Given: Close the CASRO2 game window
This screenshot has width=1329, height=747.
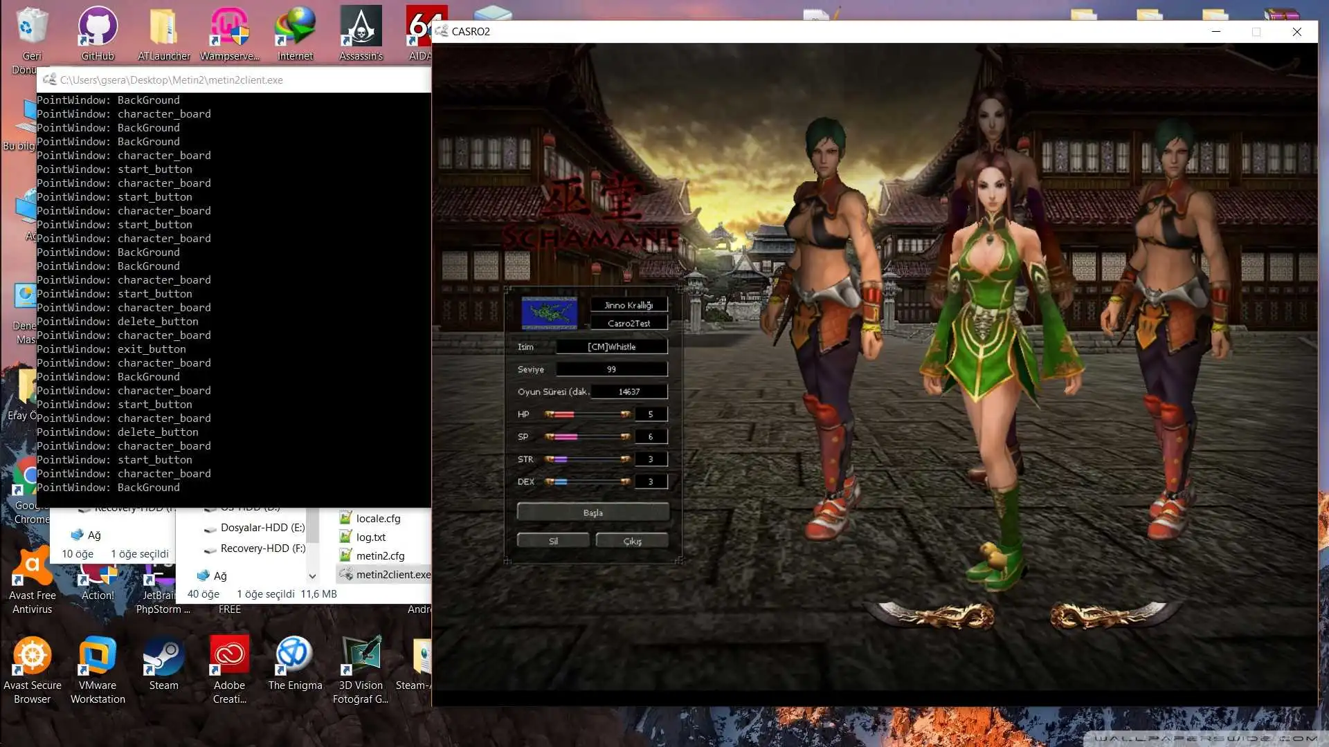Looking at the screenshot, I should pyautogui.click(x=1296, y=31).
